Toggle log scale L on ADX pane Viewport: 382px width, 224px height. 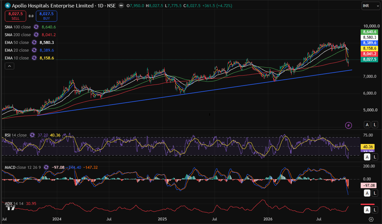pos(375,210)
